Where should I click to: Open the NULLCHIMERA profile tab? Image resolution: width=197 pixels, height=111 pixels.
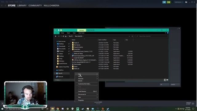51,6
